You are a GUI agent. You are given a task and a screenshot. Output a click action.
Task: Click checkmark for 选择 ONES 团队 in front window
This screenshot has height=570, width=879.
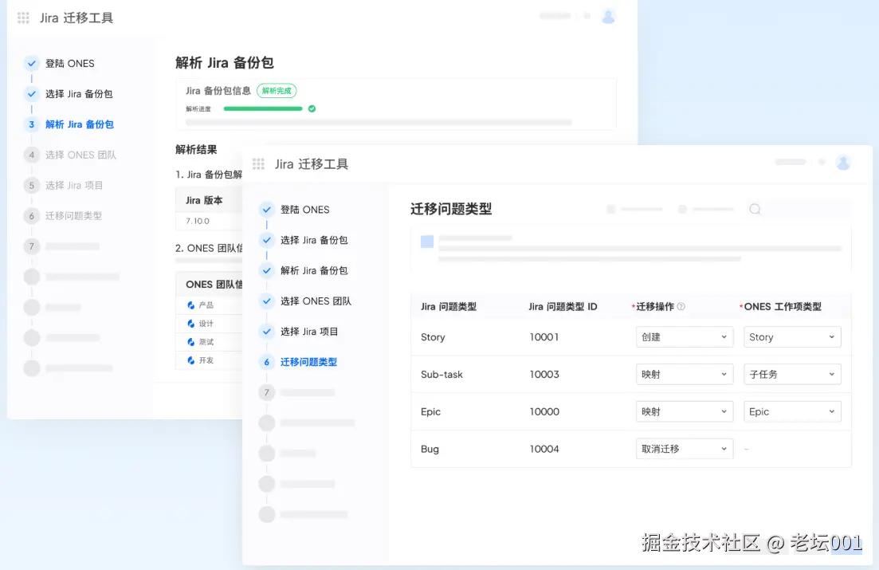pos(267,301)
